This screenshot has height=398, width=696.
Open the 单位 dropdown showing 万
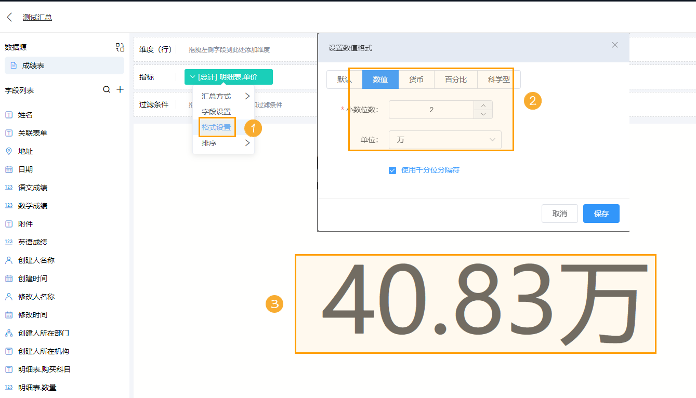tap(444, 139)
